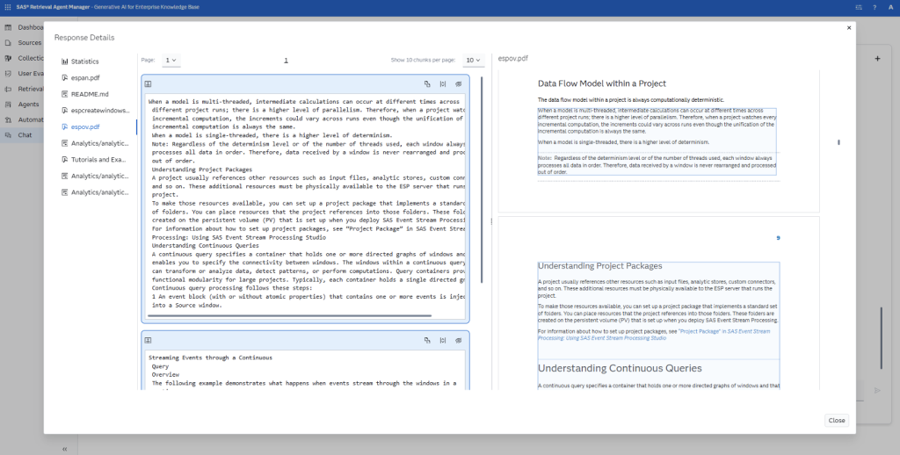
Task: Close dialog with the X icon
Action: pos(849,28)
